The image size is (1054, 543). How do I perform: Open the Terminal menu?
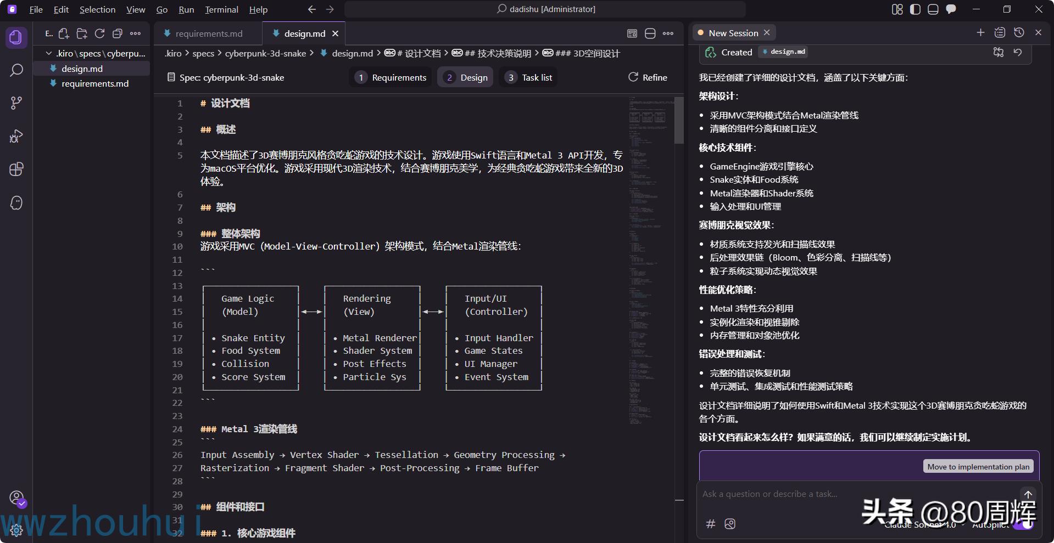click(221, 9)
